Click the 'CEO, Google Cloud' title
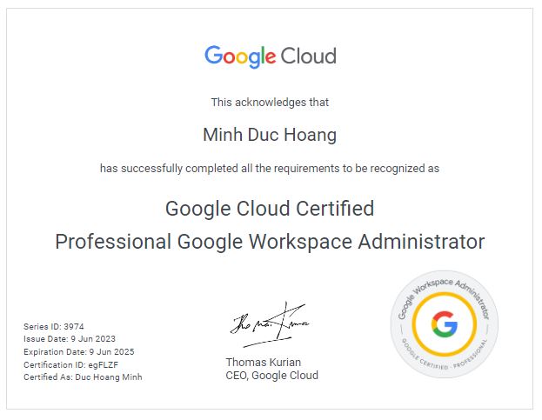 pyautogui.click(x=272, y=376)
